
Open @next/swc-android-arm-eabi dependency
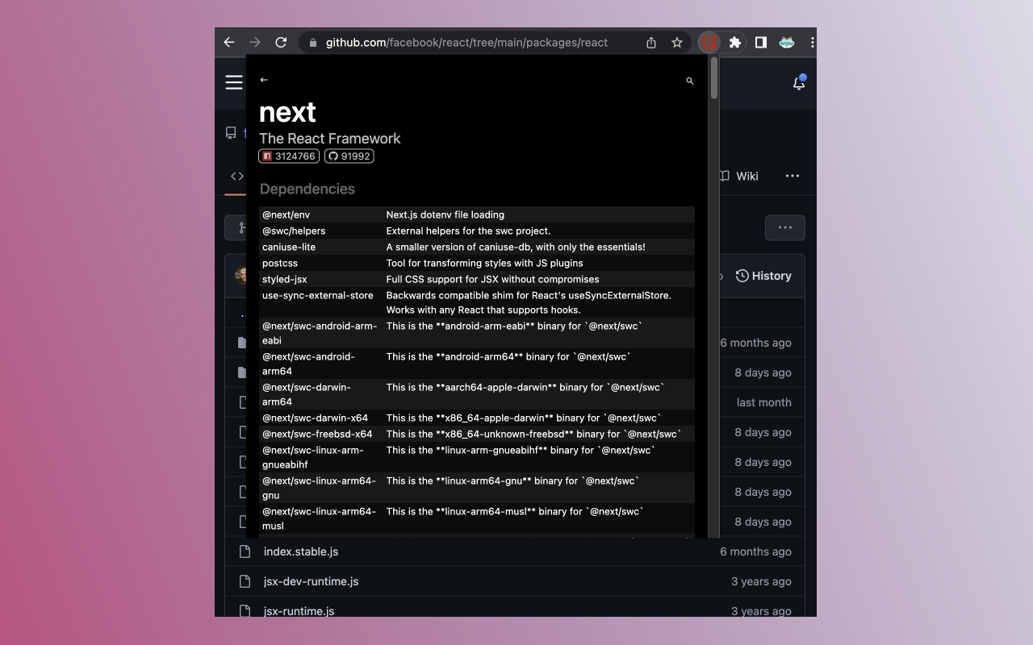[320, 333]
